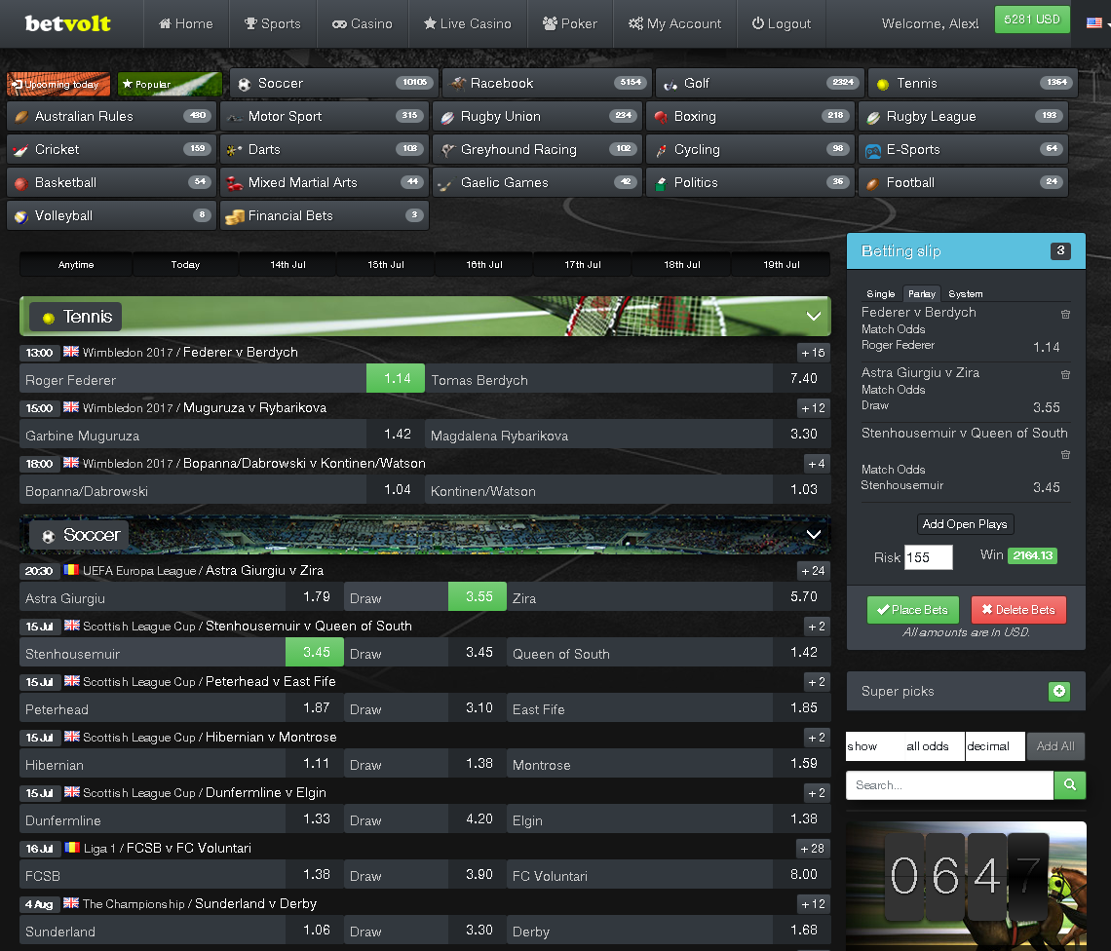This screenshot has height=951, width=1111.
Task: Click trash icon for Astra Giurgiu v Zira
Action: [1065, 374]
